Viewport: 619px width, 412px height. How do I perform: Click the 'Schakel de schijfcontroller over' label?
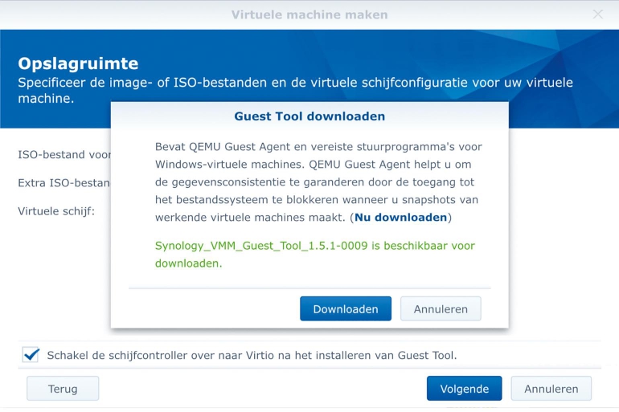pyautogui.click(x=252, y=355)
